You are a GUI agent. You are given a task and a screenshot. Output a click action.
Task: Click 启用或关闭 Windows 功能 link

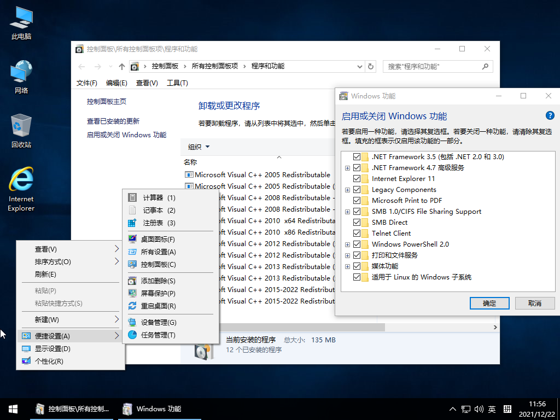[x=126, y=135]
